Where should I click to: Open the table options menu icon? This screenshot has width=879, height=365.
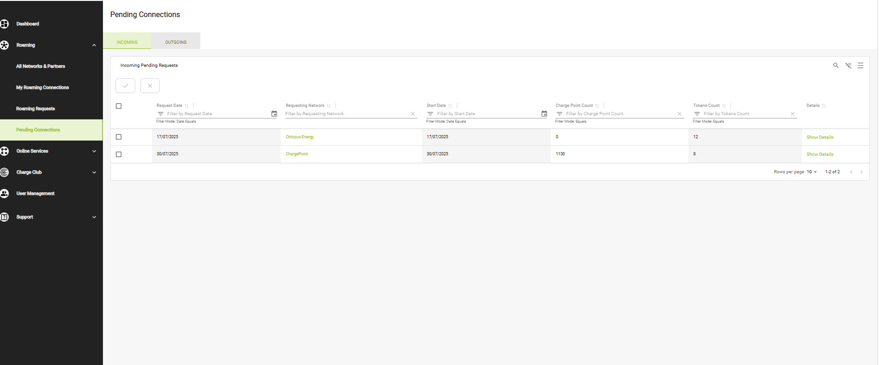pyautogui.click(x=861, y=65)
